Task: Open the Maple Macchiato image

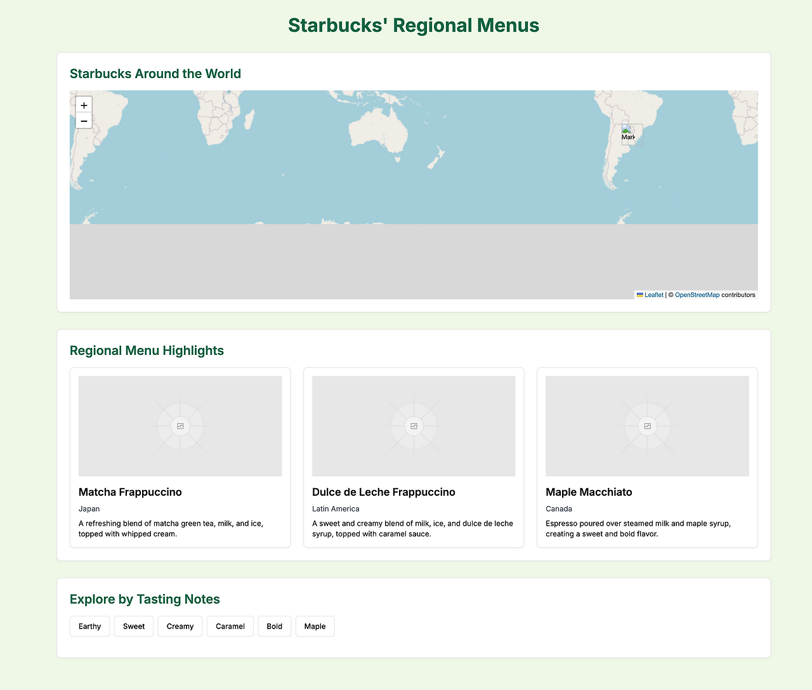Action: pos(647,426)
